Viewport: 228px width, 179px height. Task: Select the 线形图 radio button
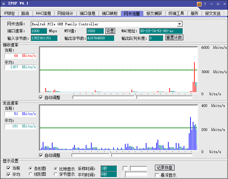31,174
